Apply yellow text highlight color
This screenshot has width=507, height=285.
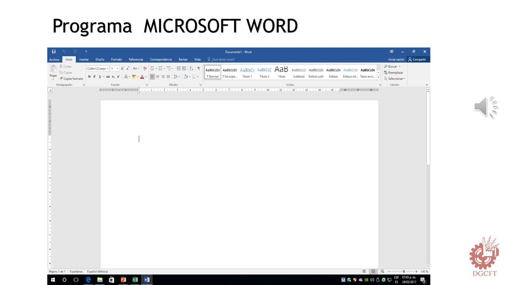(x=134, y=77)
